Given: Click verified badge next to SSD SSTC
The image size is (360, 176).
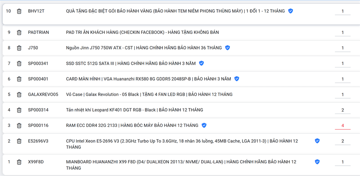Looking at the screenshot, I should 201,63.
